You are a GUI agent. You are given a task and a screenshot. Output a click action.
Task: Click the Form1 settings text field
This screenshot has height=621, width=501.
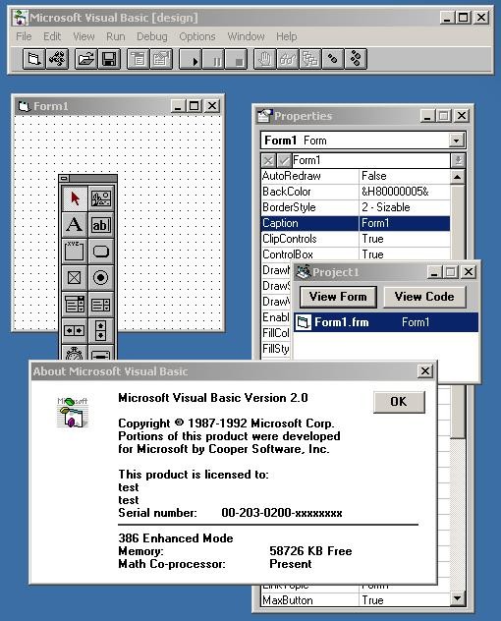[x=370, y=160]
